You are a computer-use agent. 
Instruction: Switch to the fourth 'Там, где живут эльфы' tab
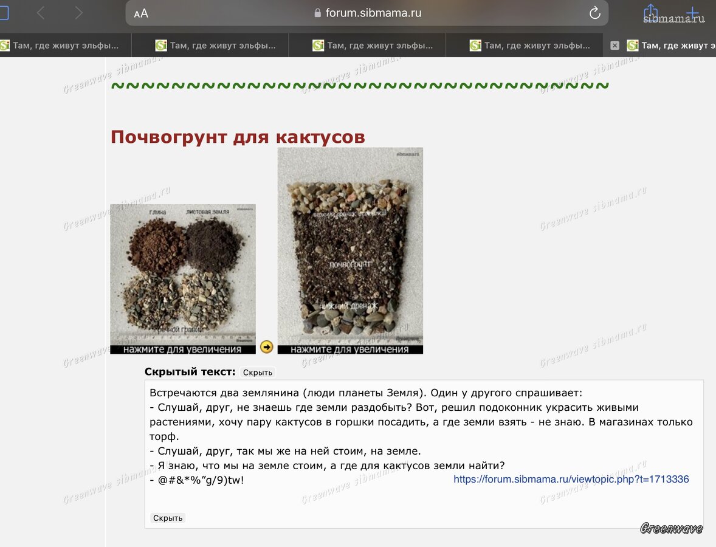coord(524,45)
